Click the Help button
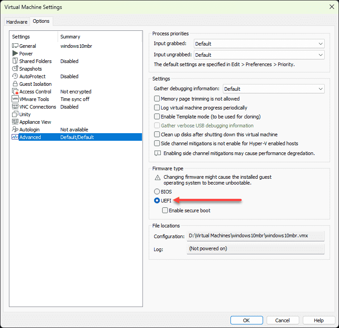This screenshot has height=328, width=339. coord(319,320)
